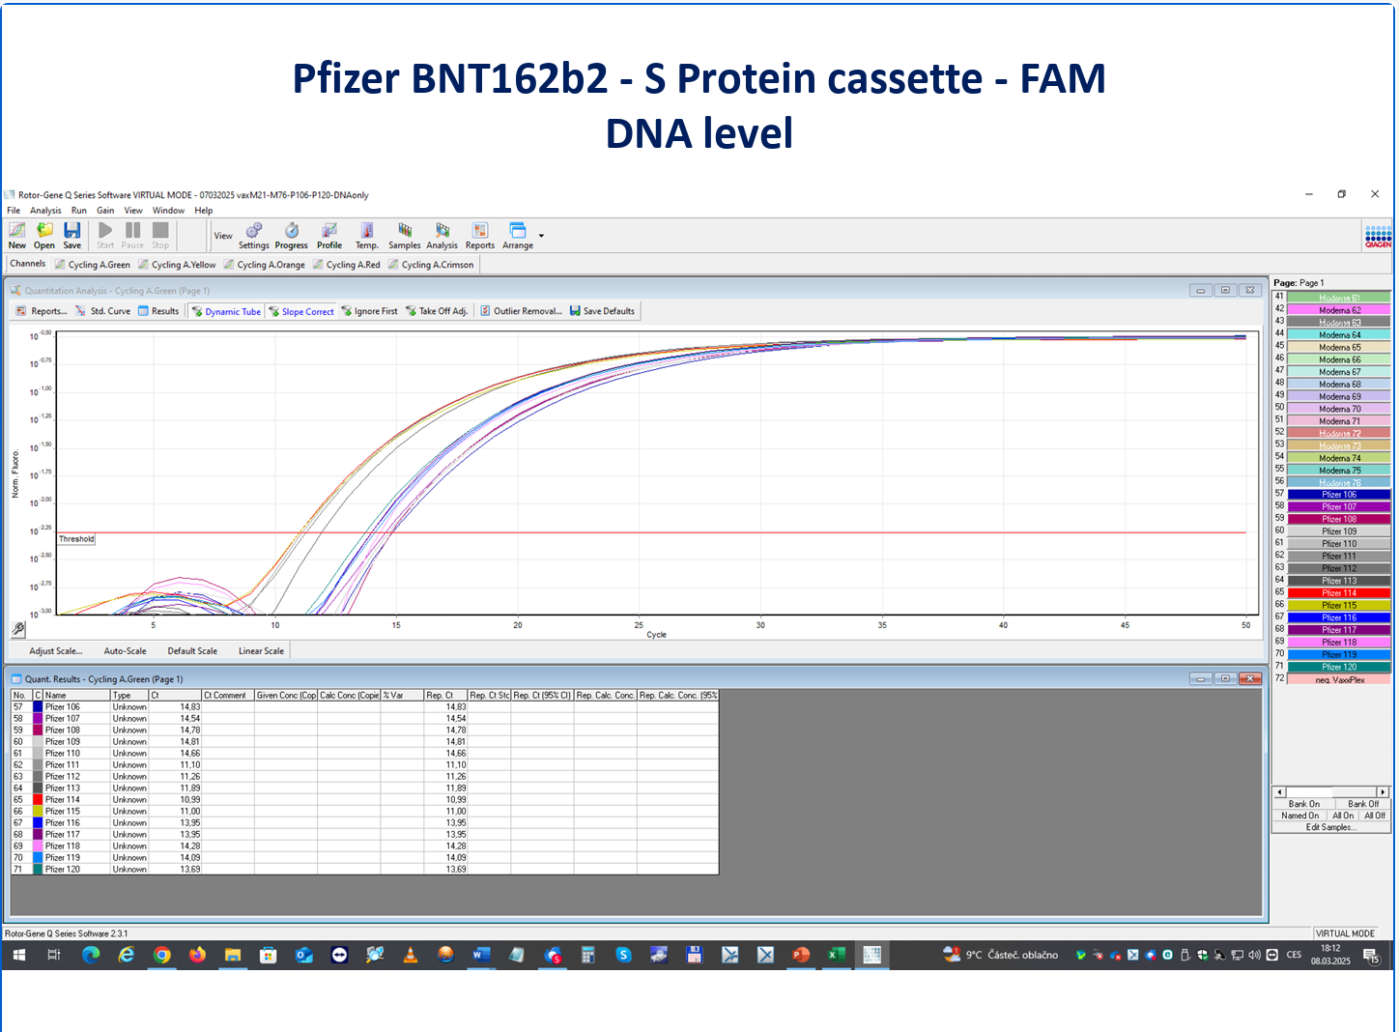This screenshot has width=1399, height=1032.
Task: Toggle Dynamic Tube normalisation
Action: click(x=226, y=311)
